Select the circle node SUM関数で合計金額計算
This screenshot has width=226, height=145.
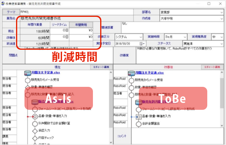point(35,124)
